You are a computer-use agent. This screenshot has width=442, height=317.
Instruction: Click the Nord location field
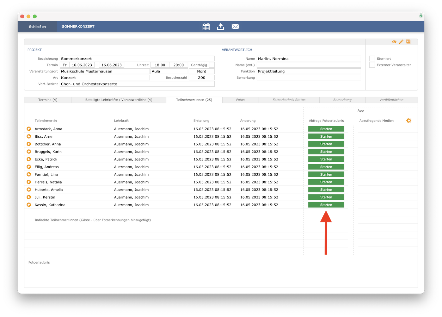(x=202, y=71)
